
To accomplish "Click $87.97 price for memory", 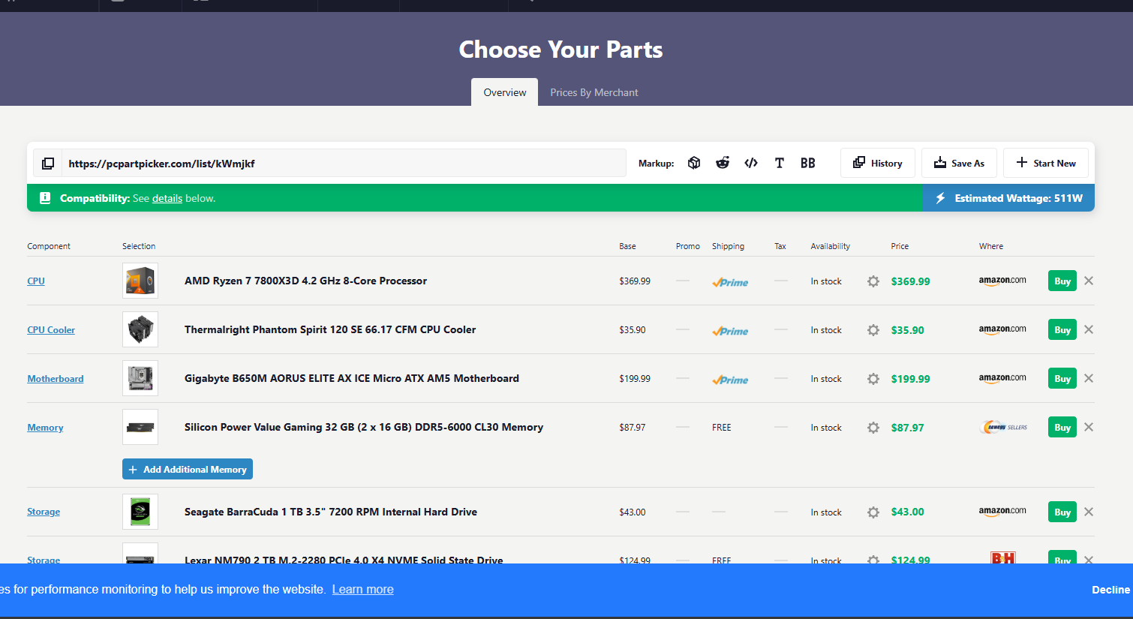I will 908,428.
